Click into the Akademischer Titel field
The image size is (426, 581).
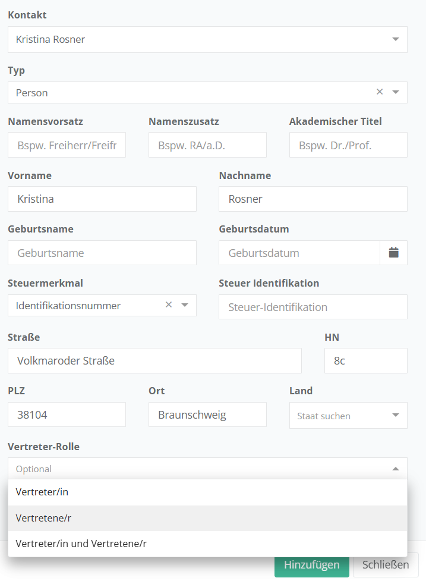coord(348,145)
